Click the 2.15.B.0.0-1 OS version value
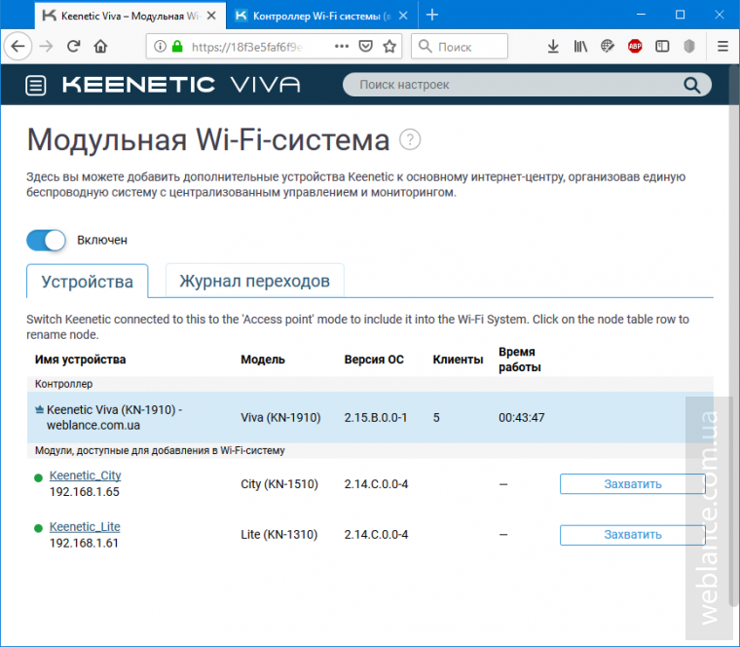The width and height of the screenshot is (740, 647). [x=376, y=417]
